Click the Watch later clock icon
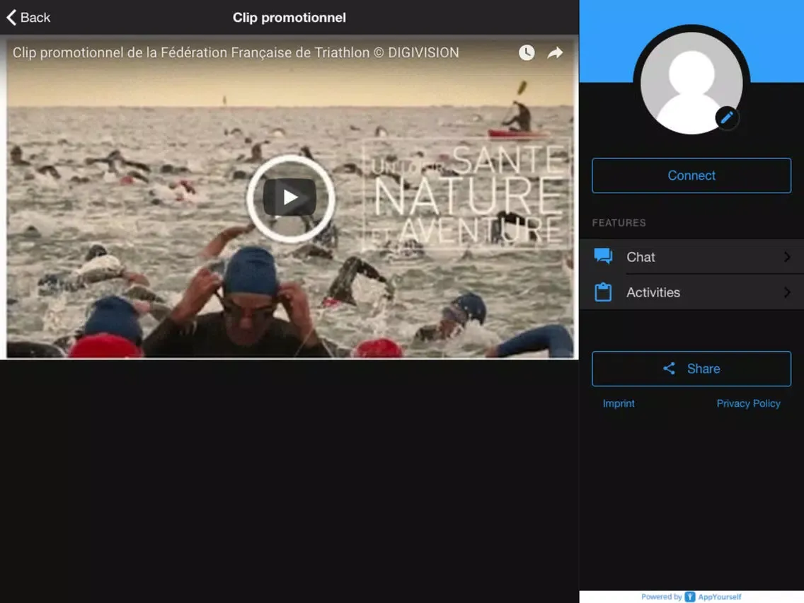The image size is (804, 603). (526, 52)
